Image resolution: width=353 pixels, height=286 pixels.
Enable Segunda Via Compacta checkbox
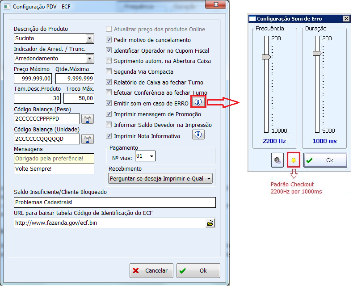(x=109, y=71)
